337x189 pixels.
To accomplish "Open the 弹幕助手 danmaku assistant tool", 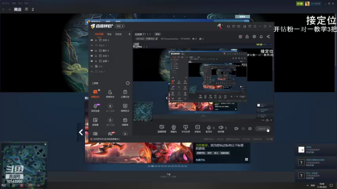I will coord(95,94).
